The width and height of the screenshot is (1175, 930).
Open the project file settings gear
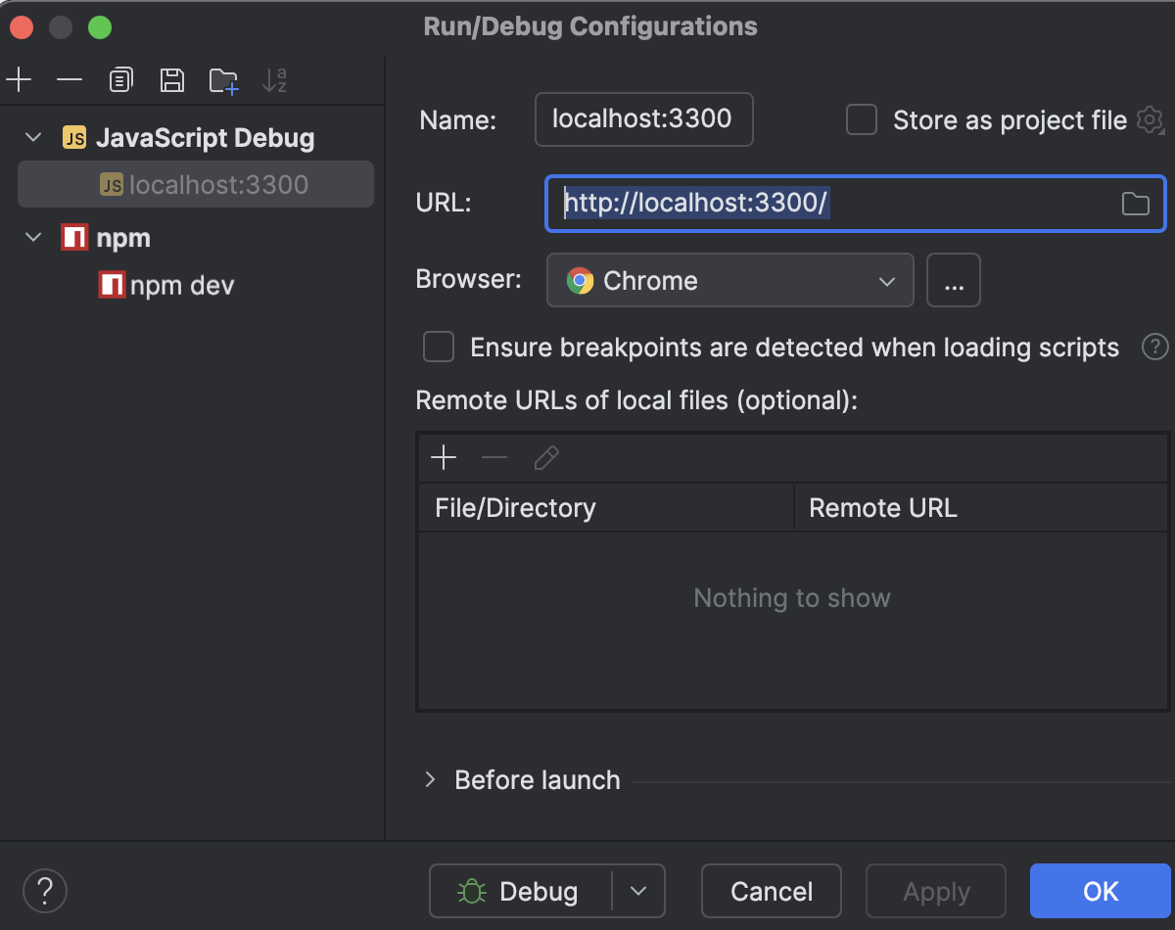click(x=1151, y=119)
